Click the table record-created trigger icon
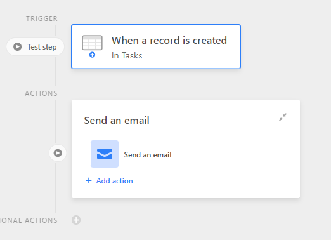The width and height of the screenshot is (331, 240). click(x=92, y=46)
